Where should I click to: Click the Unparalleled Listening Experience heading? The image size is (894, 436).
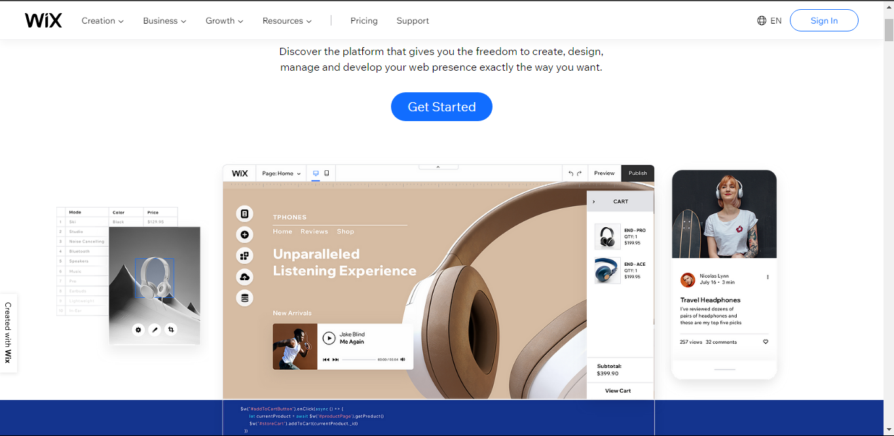[x=345, y=263]
